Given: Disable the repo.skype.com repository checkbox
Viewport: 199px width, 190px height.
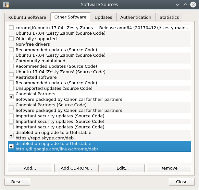Looking at the screenshot, I should pyautogui.click(x=11, y=135).
